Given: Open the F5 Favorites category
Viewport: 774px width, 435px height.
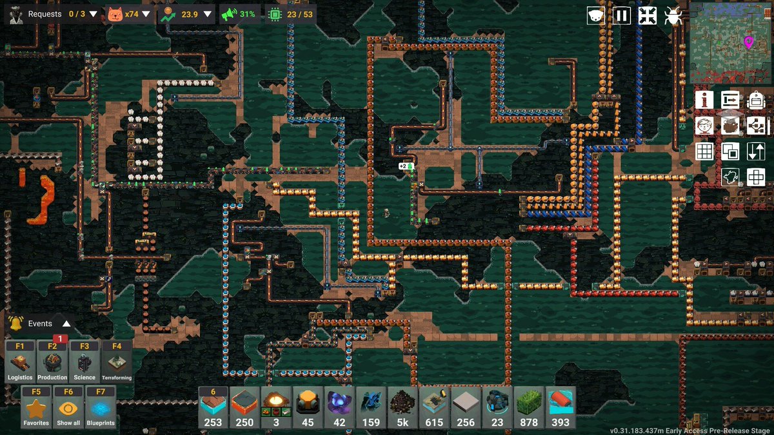Looking at the screenshot, I should (x=36, y=407).
